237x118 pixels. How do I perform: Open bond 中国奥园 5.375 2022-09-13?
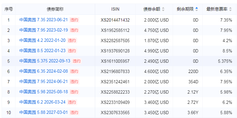click(x=45, y=61)
